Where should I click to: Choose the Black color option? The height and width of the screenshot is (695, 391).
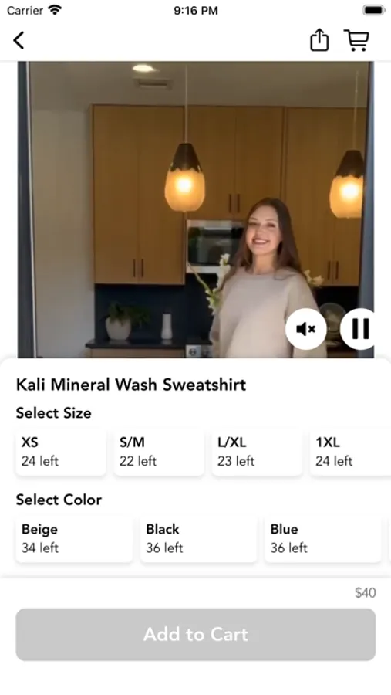pyautogui.click(x=198, y=538)
